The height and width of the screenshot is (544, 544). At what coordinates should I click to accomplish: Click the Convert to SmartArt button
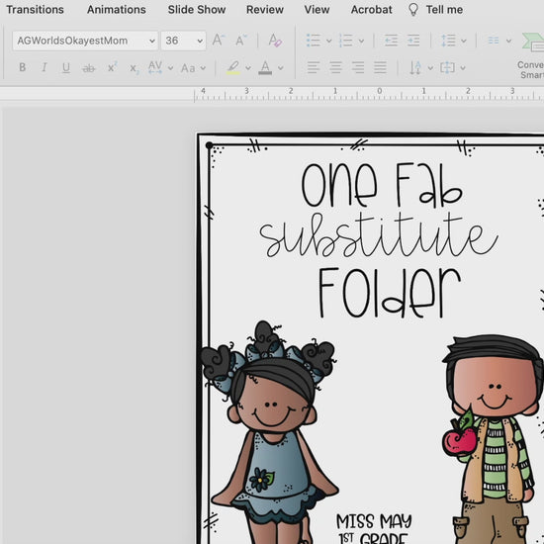click(x=532, y=55)
